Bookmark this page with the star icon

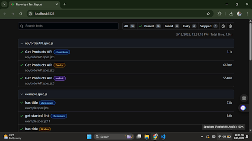(208, 14)
